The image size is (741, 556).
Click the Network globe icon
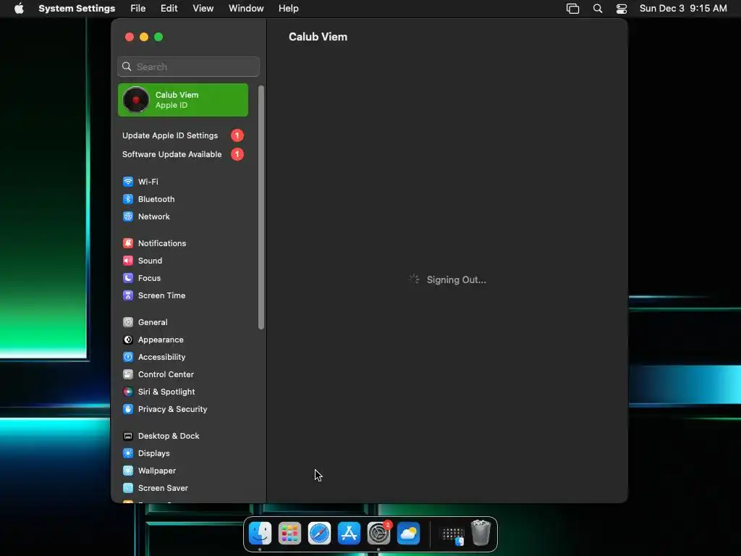tap(127, 216)
